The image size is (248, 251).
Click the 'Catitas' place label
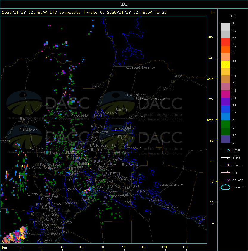click(x=155, y=200)
